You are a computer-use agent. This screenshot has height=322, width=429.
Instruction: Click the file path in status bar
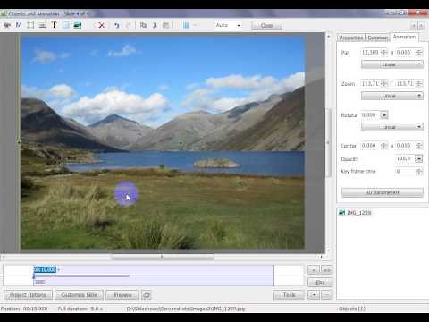186,309
